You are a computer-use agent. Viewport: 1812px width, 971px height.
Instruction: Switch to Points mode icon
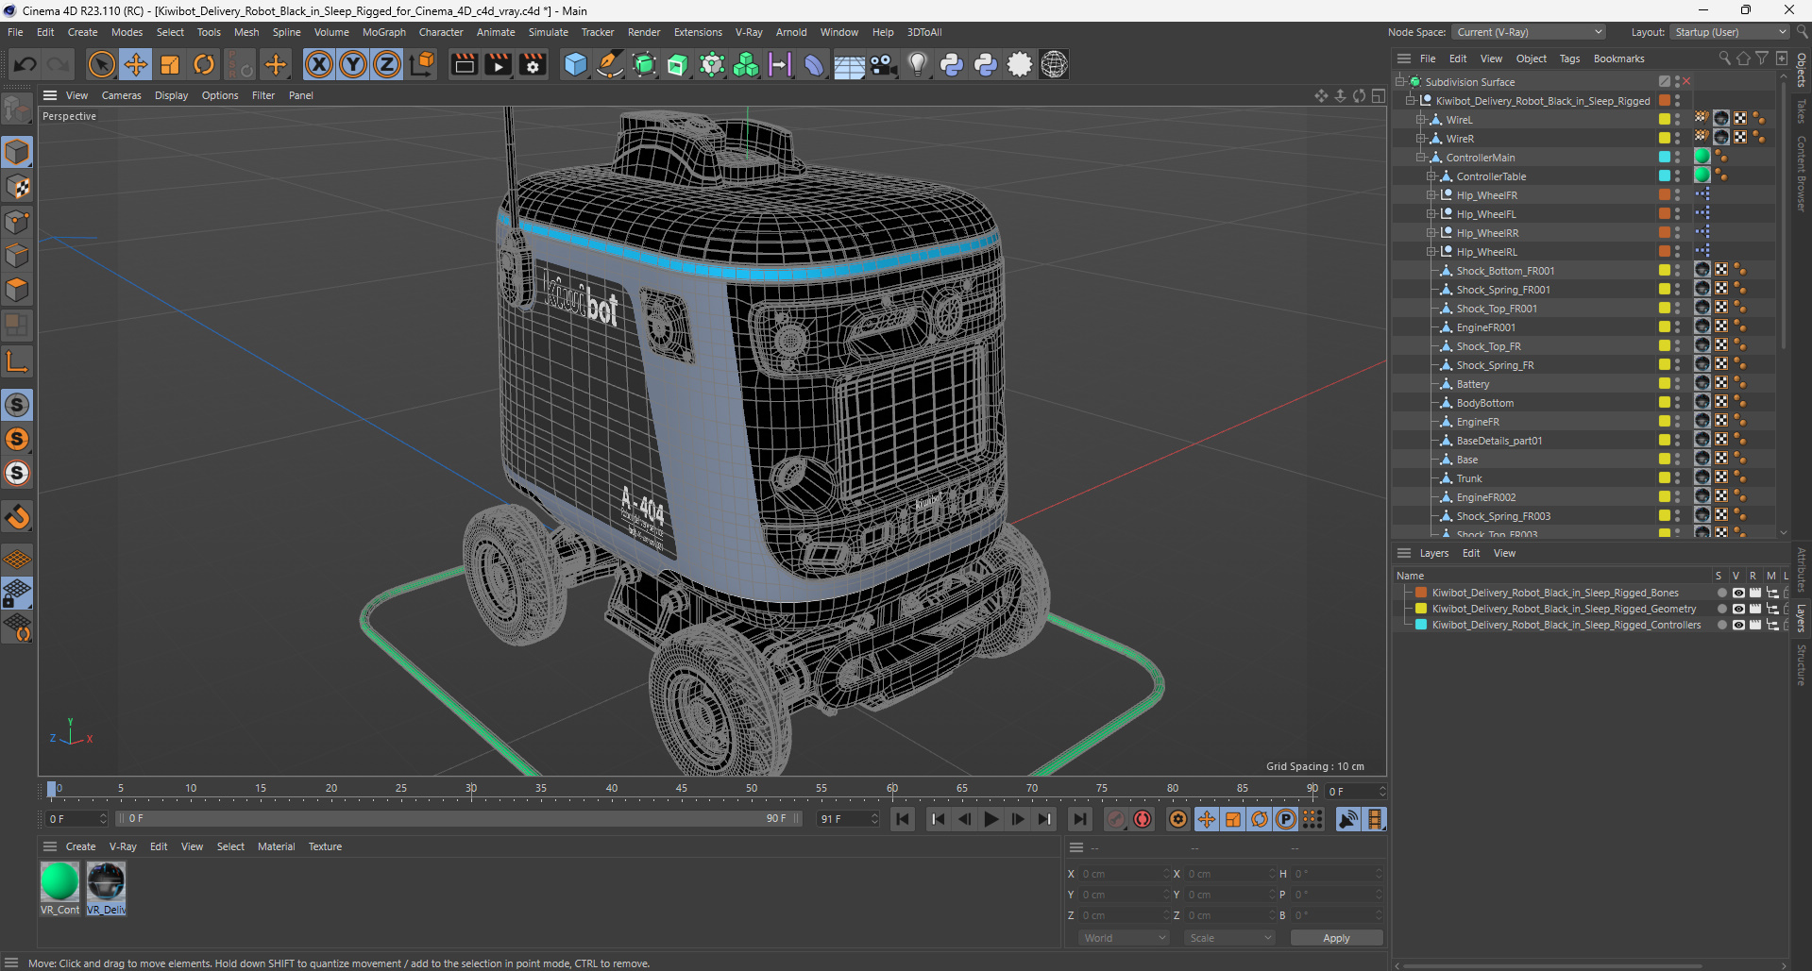click(17, 222)
